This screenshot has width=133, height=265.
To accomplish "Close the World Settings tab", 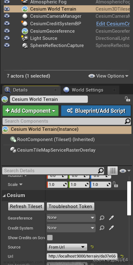I will (x=114, y=90).
